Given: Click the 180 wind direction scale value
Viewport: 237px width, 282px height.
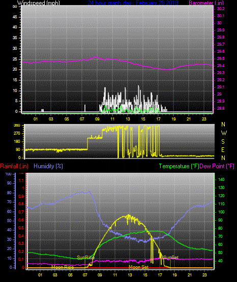Looking at the screenshot, I should [17, 142].
